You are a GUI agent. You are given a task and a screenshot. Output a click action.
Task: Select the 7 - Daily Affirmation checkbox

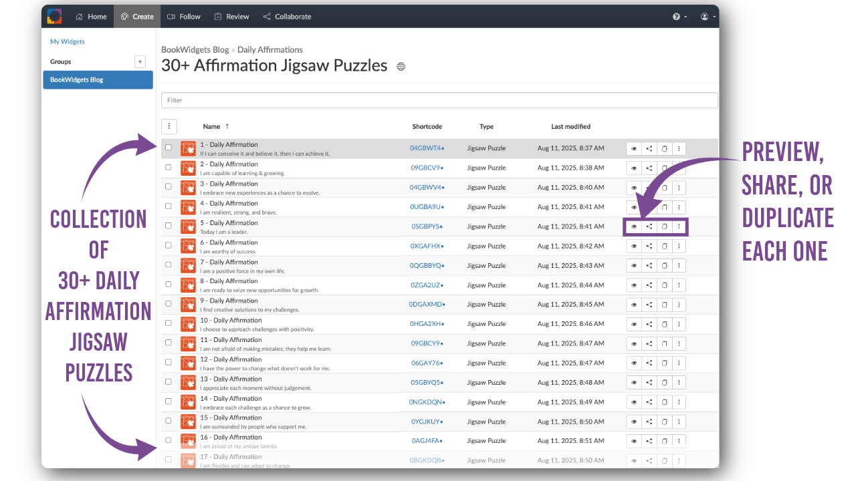coord(169,265)
